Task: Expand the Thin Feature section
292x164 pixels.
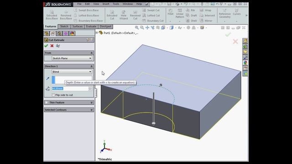Action: pos(91,102)
